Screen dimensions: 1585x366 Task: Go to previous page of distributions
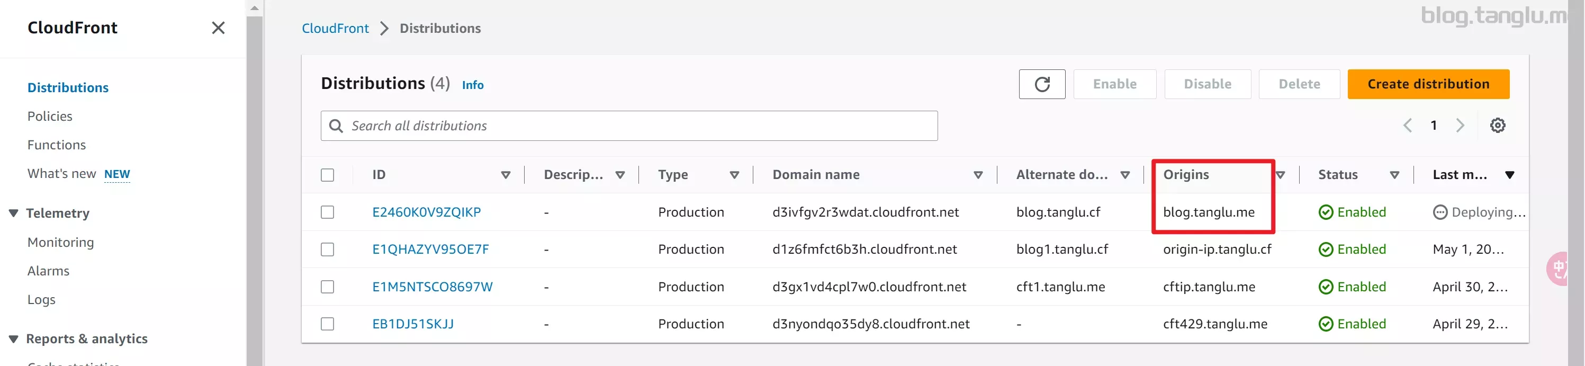(x=1407, y=126)
